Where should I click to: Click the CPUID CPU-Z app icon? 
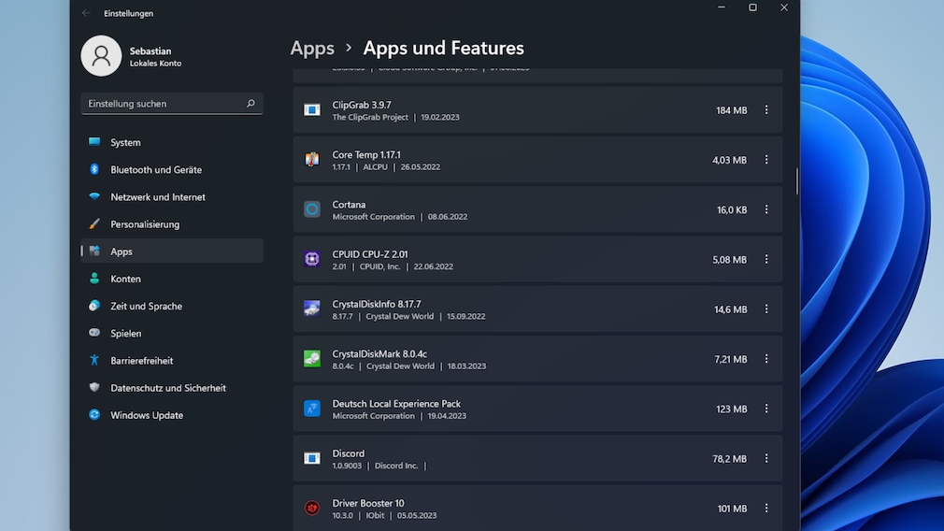[x=312, y=259]
